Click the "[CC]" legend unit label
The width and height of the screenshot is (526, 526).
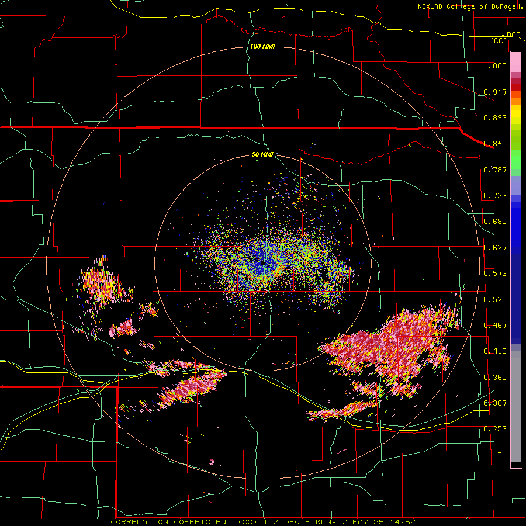coord(499,40)
